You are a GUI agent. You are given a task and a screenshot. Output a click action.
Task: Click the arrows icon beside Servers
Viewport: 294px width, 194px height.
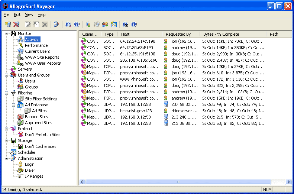[13, 69]
